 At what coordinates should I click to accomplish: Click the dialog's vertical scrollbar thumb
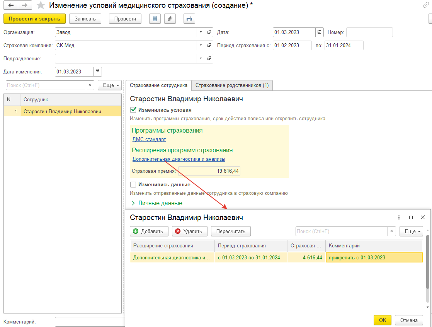pyautogui.click(x=428, y=262)
